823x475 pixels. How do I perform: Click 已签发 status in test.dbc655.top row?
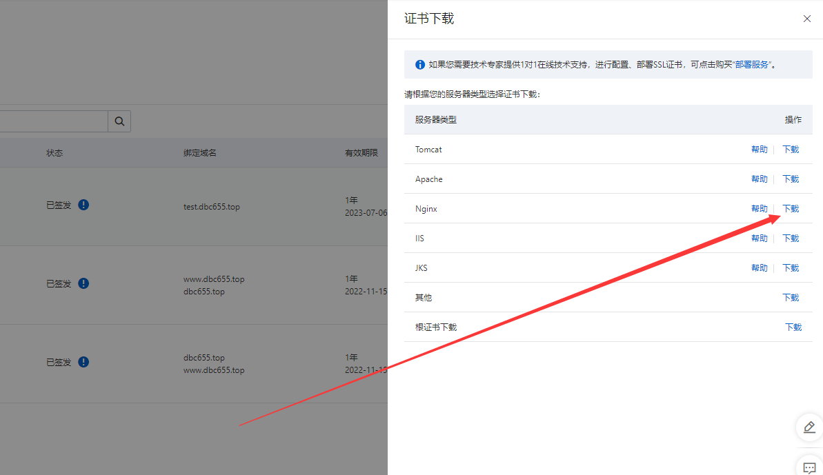59,205
